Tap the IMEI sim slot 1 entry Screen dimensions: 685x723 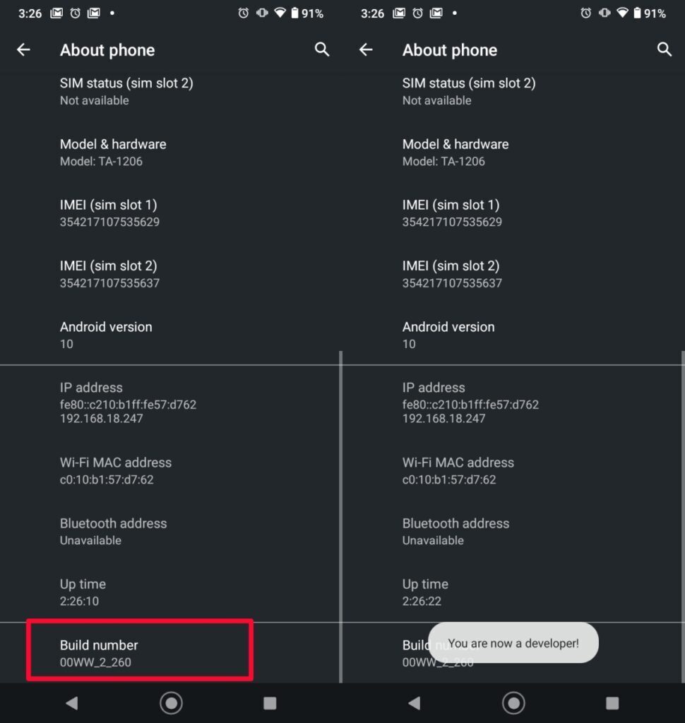109,213
